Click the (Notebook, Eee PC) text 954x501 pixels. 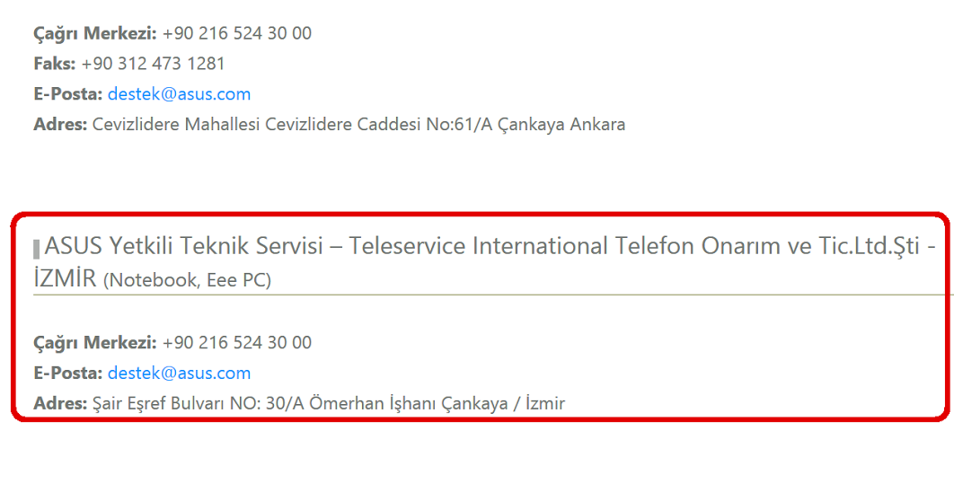pos(188,280)
